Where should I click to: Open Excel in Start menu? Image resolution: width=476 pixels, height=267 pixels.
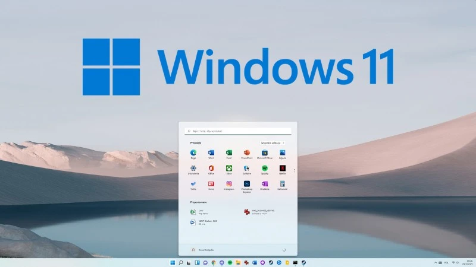click(x=229, y=154)
